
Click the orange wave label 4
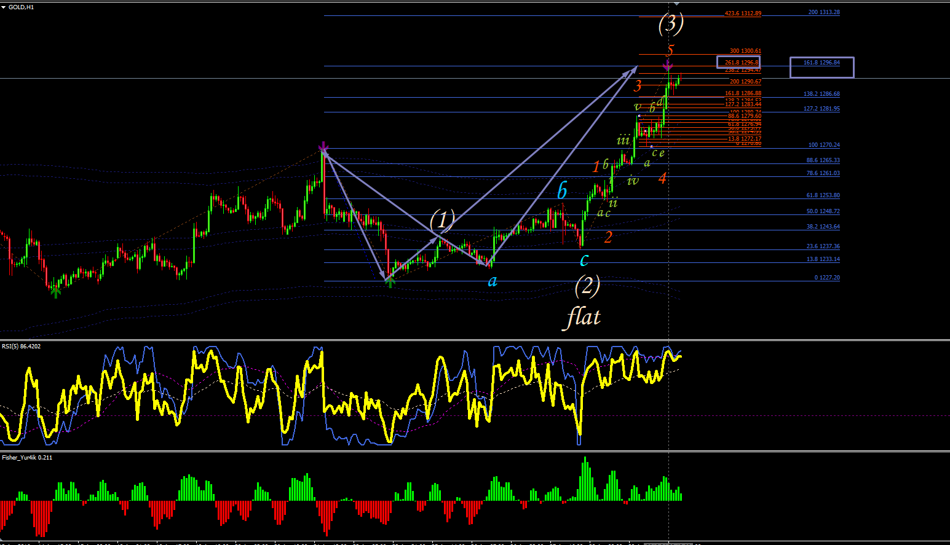click(662, 179)
